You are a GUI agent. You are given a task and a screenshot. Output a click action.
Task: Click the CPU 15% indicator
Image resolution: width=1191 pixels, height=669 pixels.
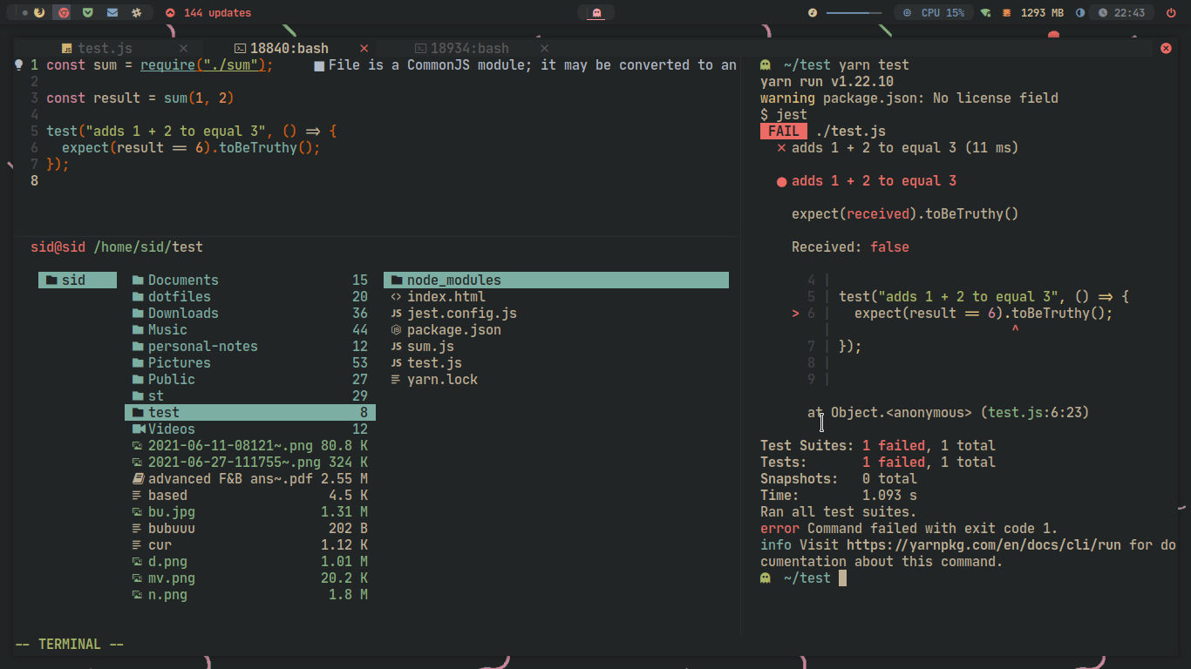coord(934,13)
